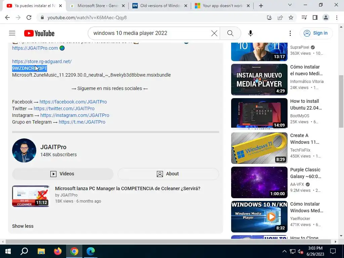Open the Twitter JGAITPro link
The height and width of the screenshot is (258, 344).
click(x=64, y=109)
